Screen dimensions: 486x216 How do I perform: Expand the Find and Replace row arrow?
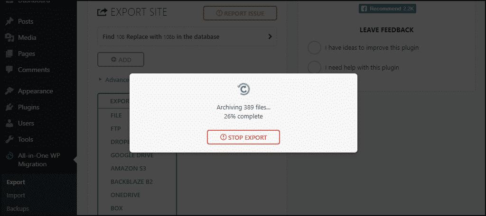[270, 36]
